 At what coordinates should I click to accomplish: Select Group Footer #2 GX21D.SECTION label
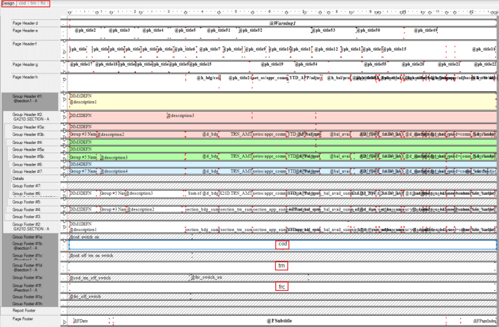31,227
